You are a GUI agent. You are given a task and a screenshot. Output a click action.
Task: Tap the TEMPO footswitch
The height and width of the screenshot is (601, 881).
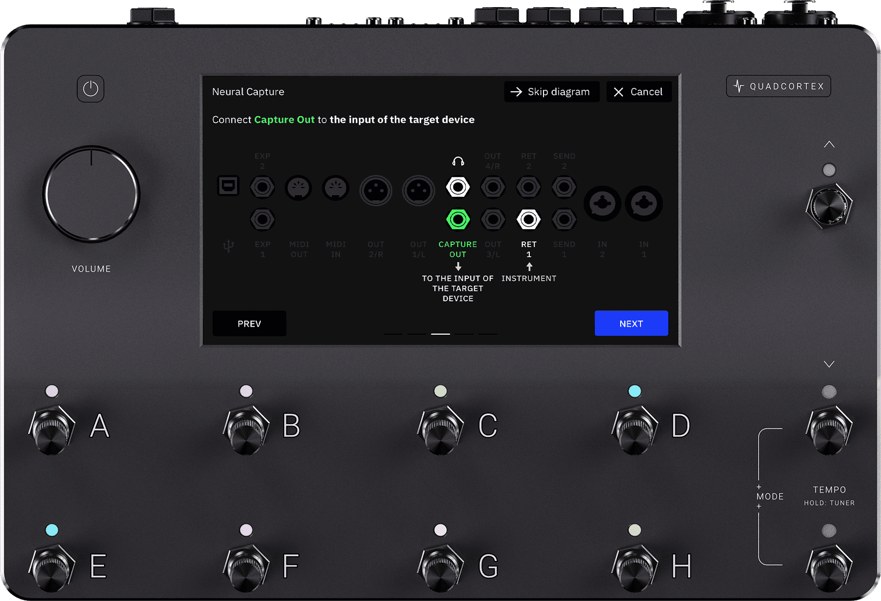coord(829,569)
